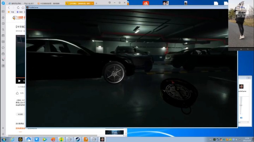This screenshot has width=254, height=142.
Task: Click the avatar thumbnail in right panel
Action: (241, 86)
